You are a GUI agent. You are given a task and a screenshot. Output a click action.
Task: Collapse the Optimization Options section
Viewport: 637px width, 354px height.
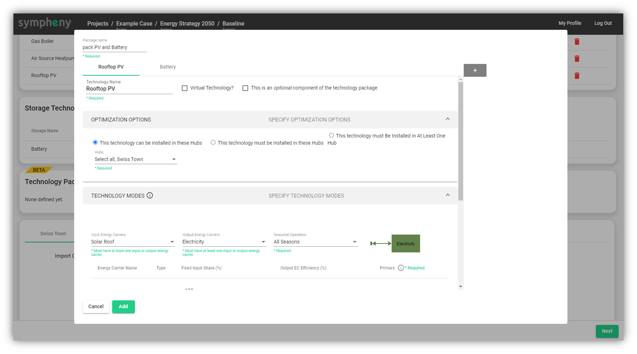pyautogui.click(x=448, y=119)
